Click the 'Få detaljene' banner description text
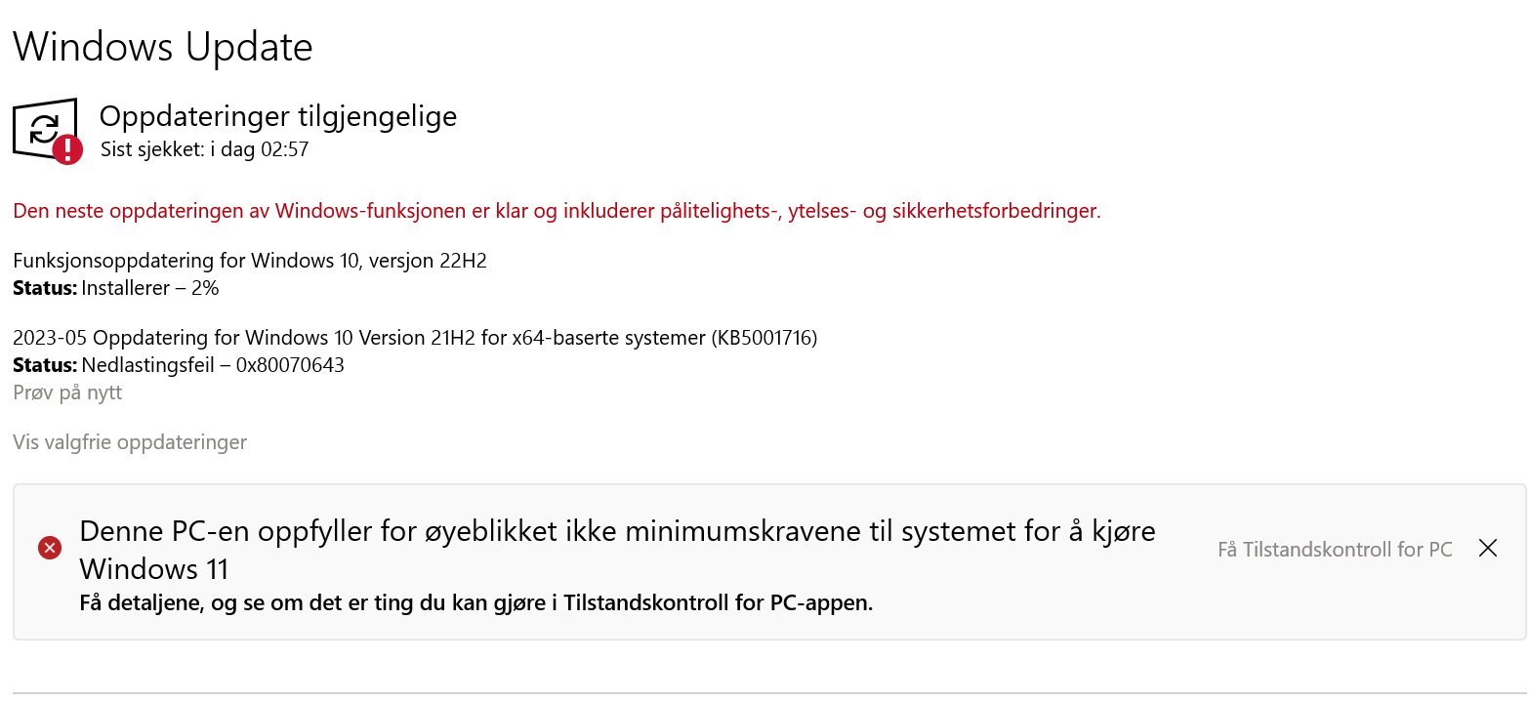 476,603
